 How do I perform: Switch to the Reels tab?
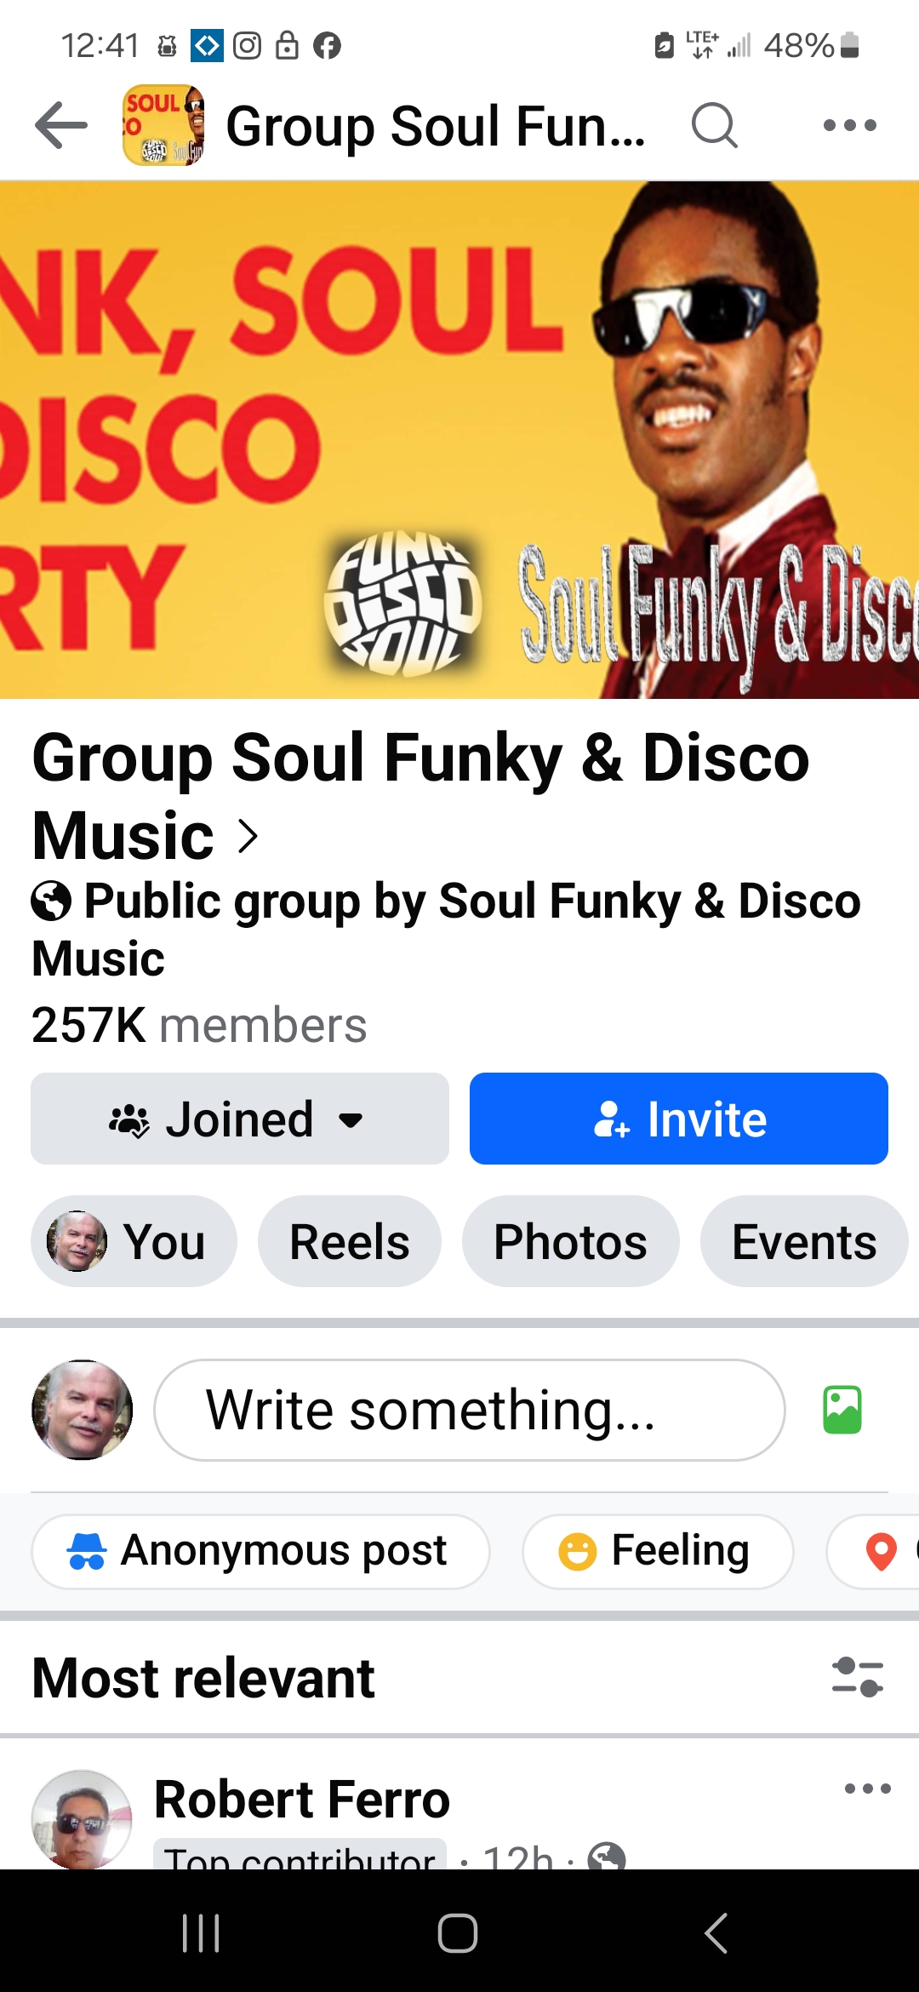[350, 1241]
